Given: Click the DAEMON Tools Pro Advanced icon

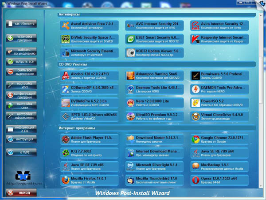Looking at the screenshot, I should [x=196, y=89].
